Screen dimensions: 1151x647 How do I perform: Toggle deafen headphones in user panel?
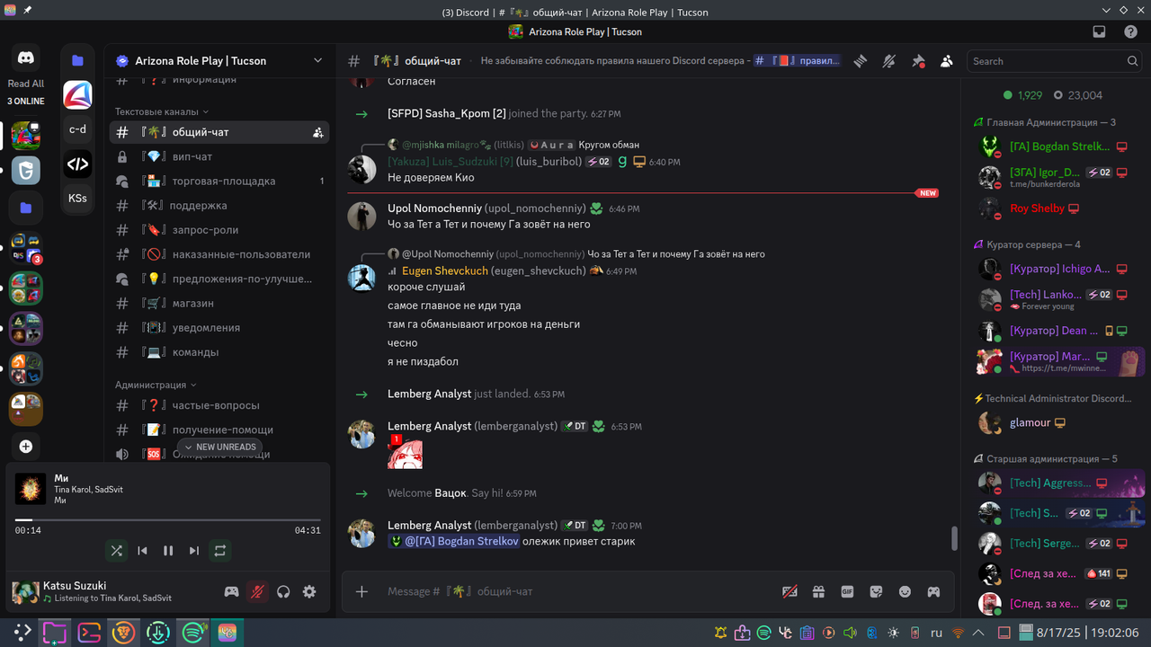[x=283, y=591]
